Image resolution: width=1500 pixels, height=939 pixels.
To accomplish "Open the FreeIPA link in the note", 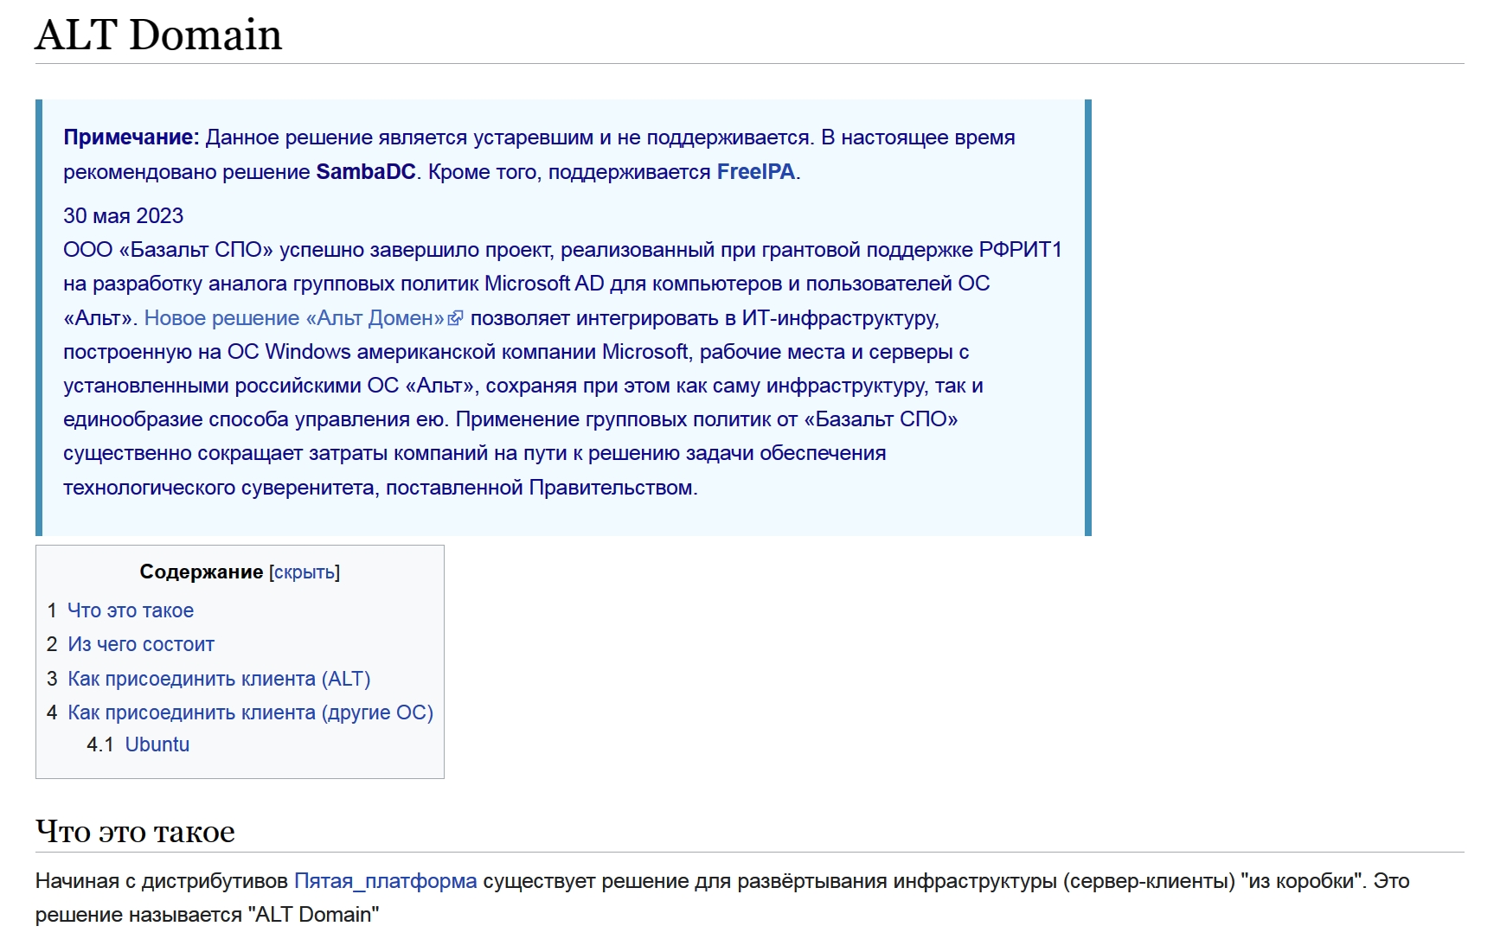I will 755,172.
